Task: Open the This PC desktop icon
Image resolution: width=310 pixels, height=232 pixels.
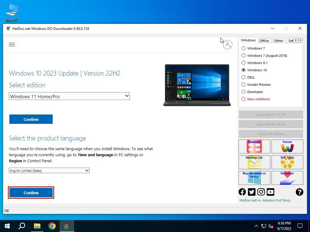Action: [12, 13]
